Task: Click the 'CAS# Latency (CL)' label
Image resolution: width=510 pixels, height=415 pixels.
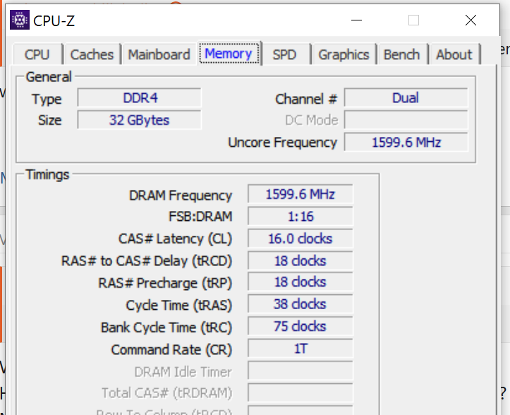Action: click(175, 239)
